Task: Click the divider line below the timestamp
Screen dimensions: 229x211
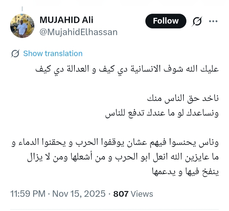Action: point(114,209)
